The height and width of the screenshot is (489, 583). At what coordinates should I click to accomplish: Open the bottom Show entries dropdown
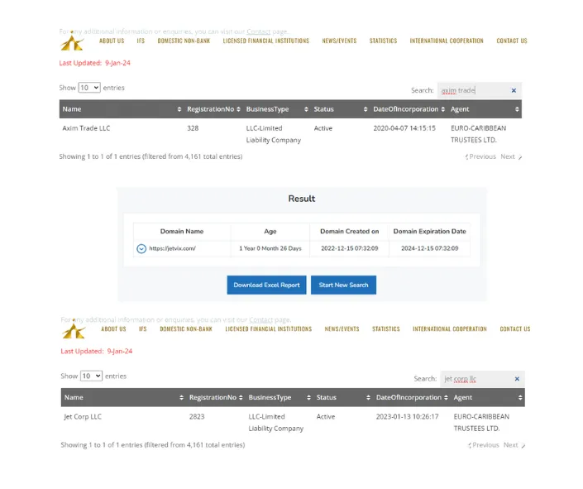pyautogui.click(x=91, y=376)
